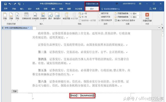Click the {PAGE} field in footer
166x102 pixels.
74,96
